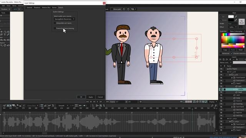Expand the back hand layer
This screenshot has width=246, height=138.
pyautogui.click(x=232, y=107)
